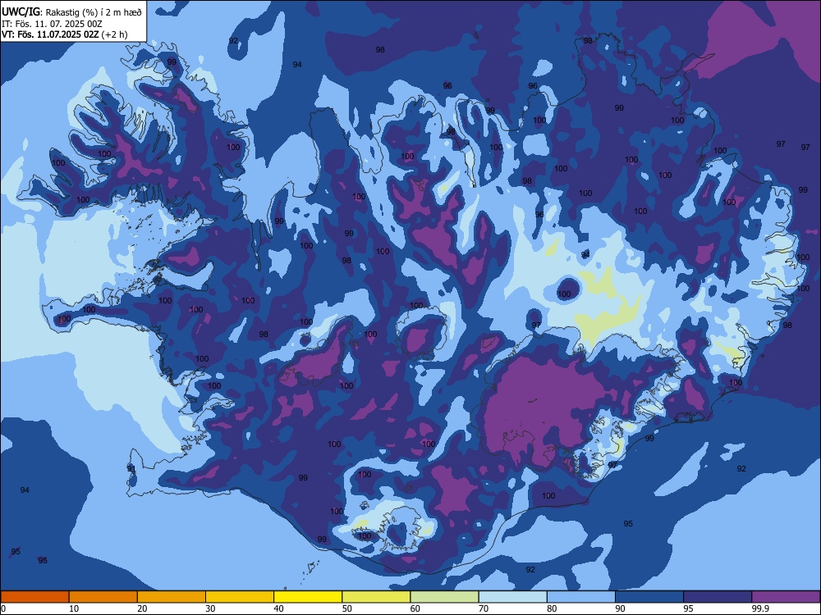Click the light green 60–70 legend swatch

(x=444, y=597)
